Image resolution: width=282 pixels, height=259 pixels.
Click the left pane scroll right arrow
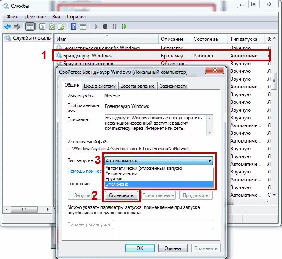pyautogui.click(x=48, y=209)
